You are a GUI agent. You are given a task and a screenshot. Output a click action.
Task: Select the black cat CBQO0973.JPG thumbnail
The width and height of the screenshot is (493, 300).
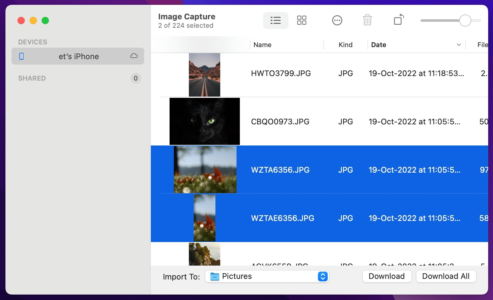205,121
